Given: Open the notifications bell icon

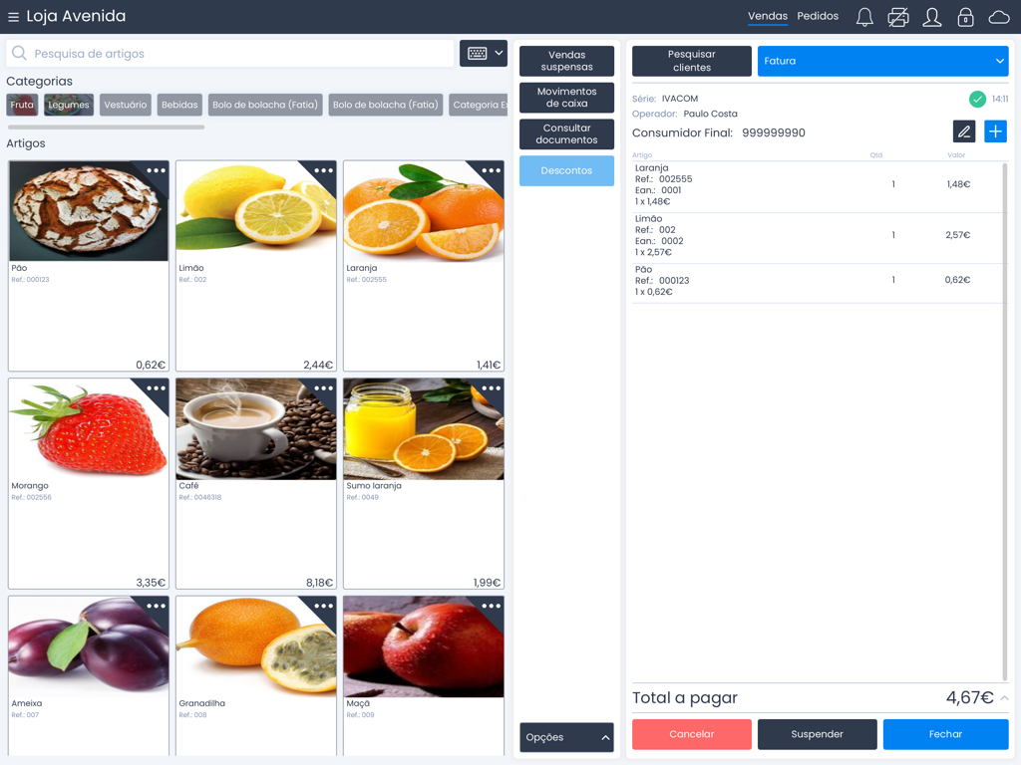Looking at the screenshot, I should point(864,17).
